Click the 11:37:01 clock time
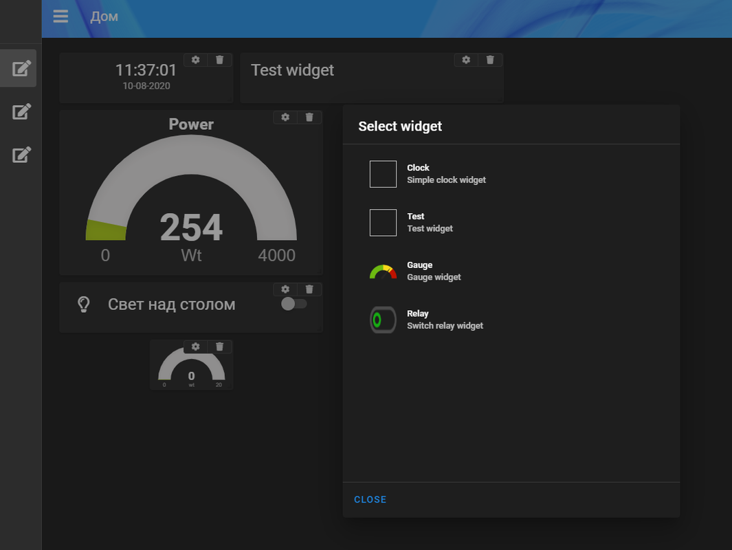The image size is (732, 550). point(146,70)
